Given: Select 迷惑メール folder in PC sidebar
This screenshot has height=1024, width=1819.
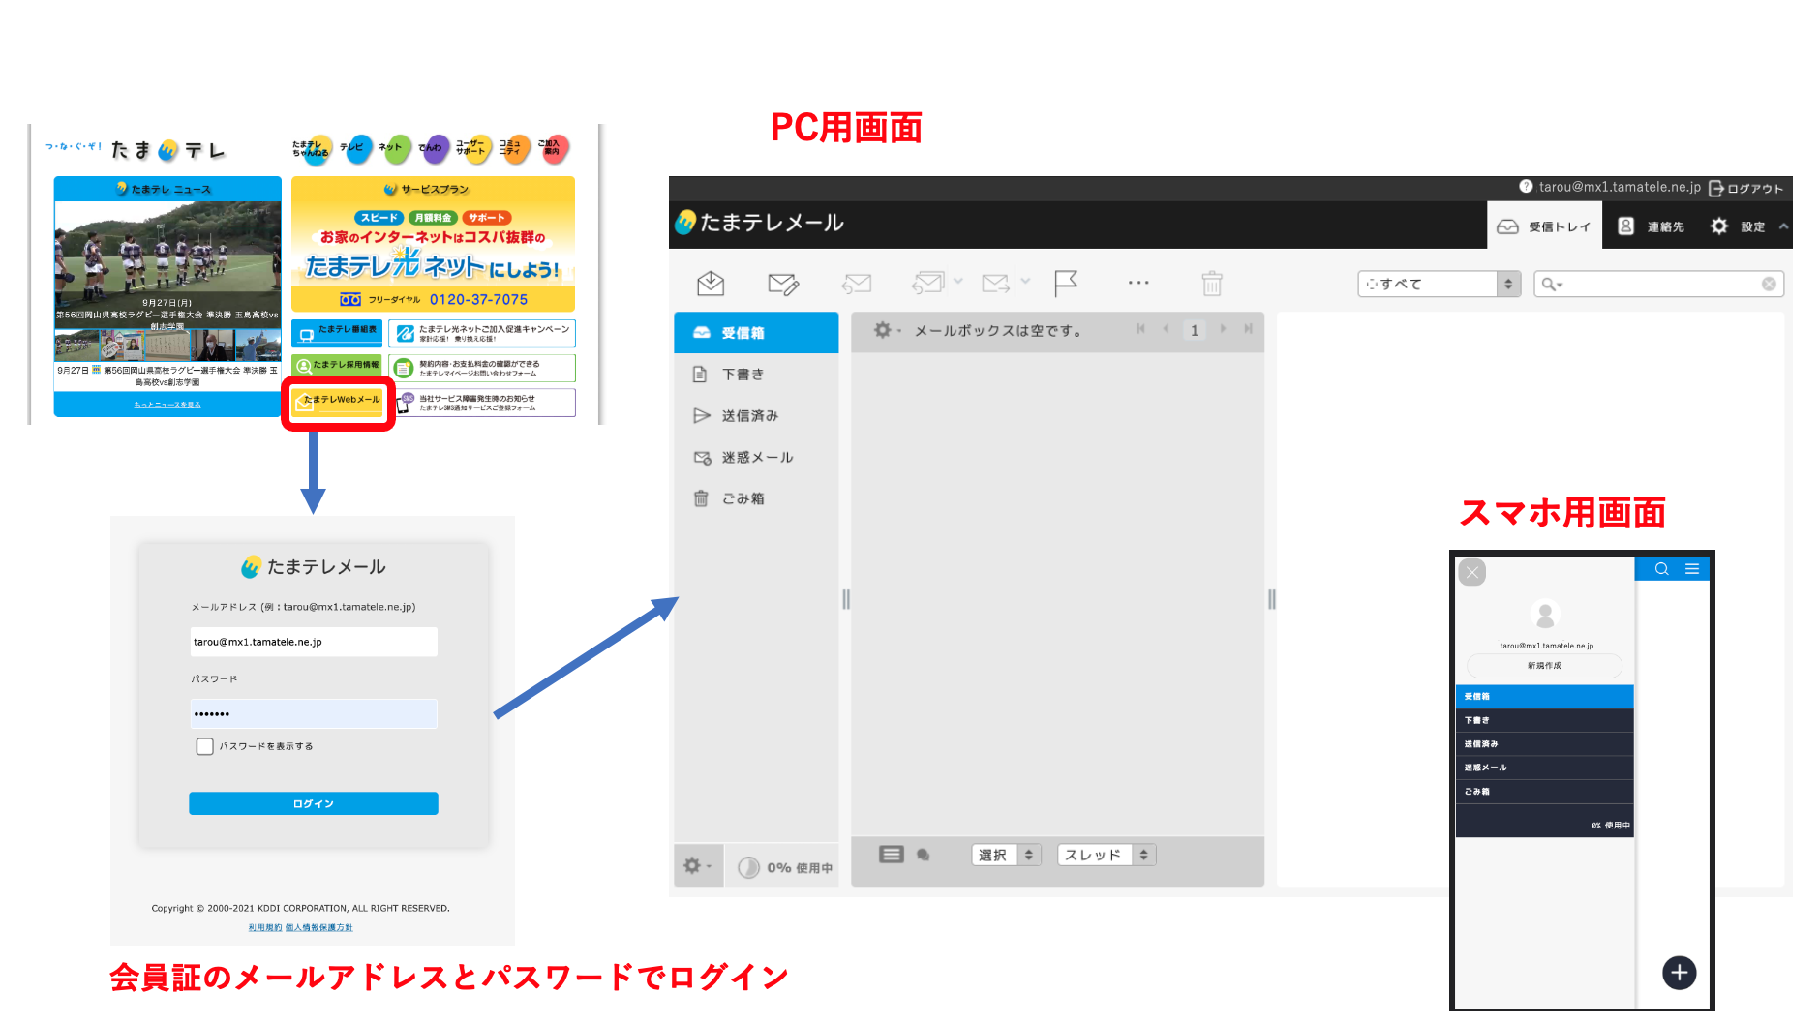Looking at the screenshot, I should pyautogui.click(x=756, y=457).
